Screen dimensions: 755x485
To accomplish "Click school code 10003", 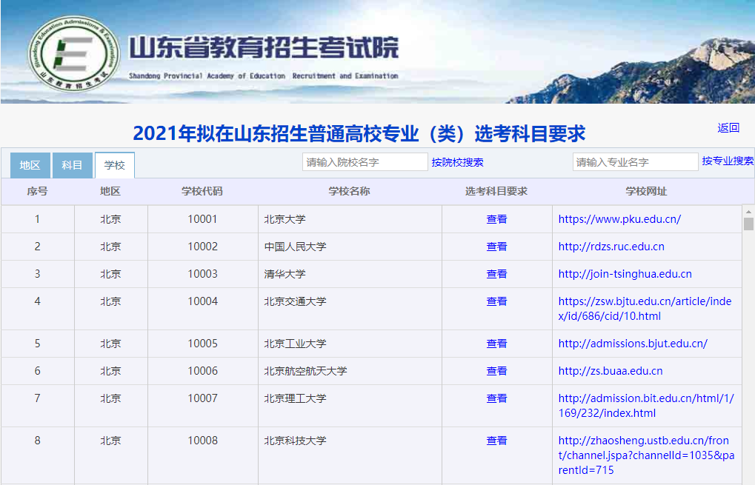I will 203,274.
